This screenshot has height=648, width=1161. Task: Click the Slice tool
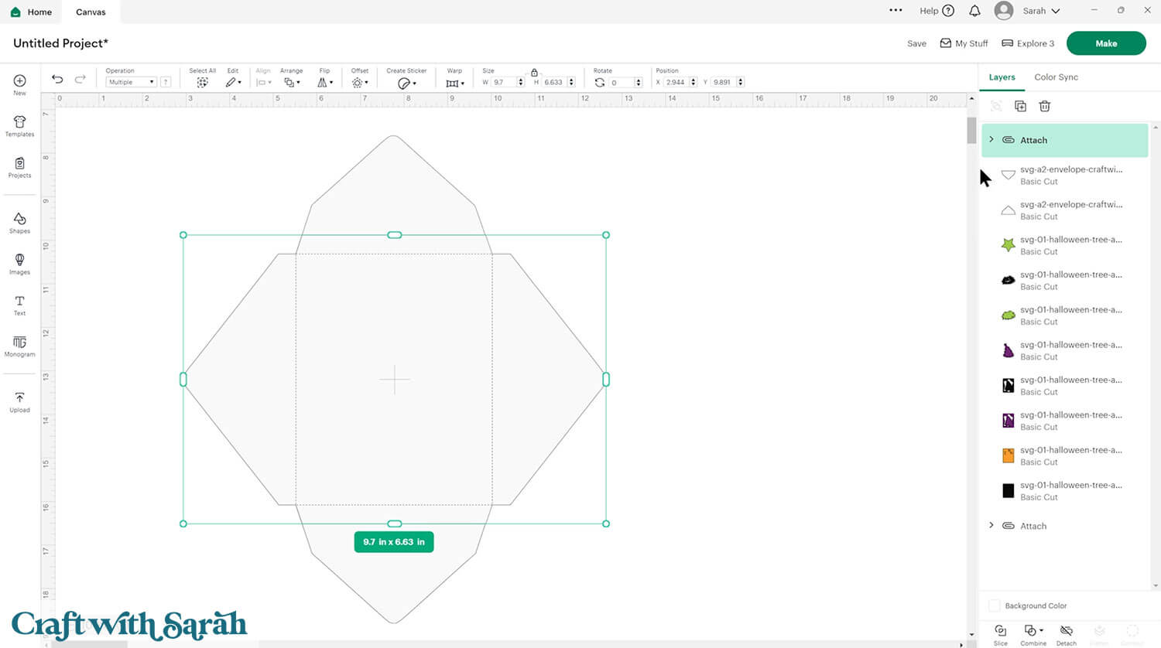click(x=1000, y=633)
